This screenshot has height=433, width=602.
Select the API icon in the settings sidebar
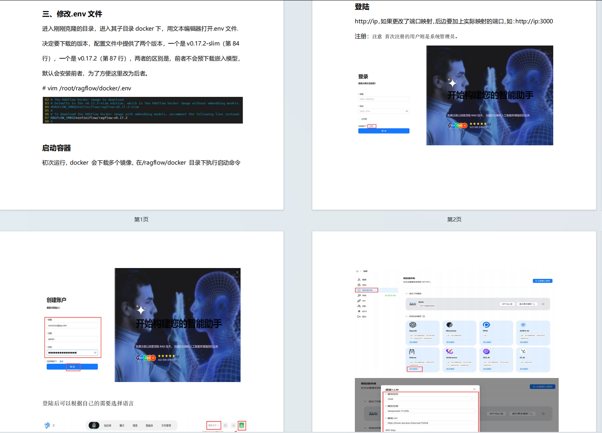359,301
